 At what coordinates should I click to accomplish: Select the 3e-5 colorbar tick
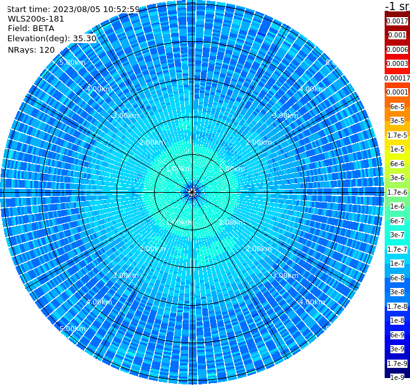click(x=397, y=121)
